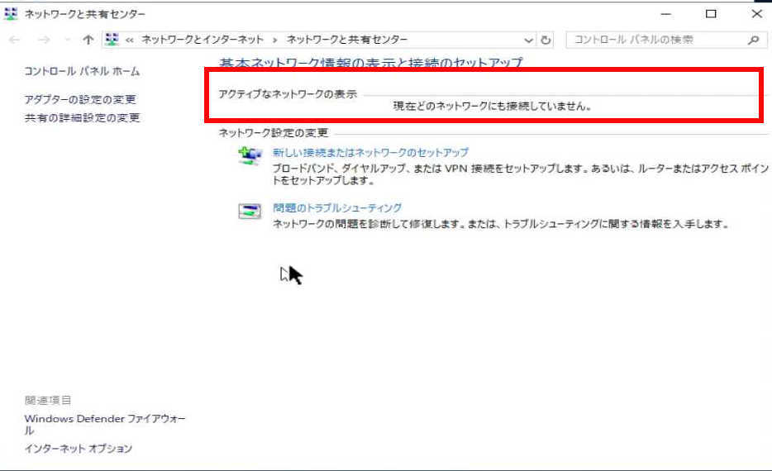Select ネットワークと共有センター breadcrumb
Viewport: 772px width, 471px height.
pyautogui.click(x=347, y=40)
